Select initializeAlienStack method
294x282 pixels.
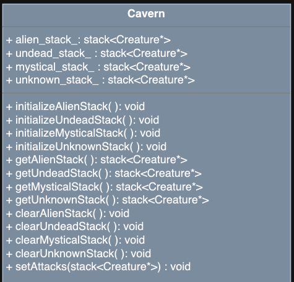coord(76,106)
